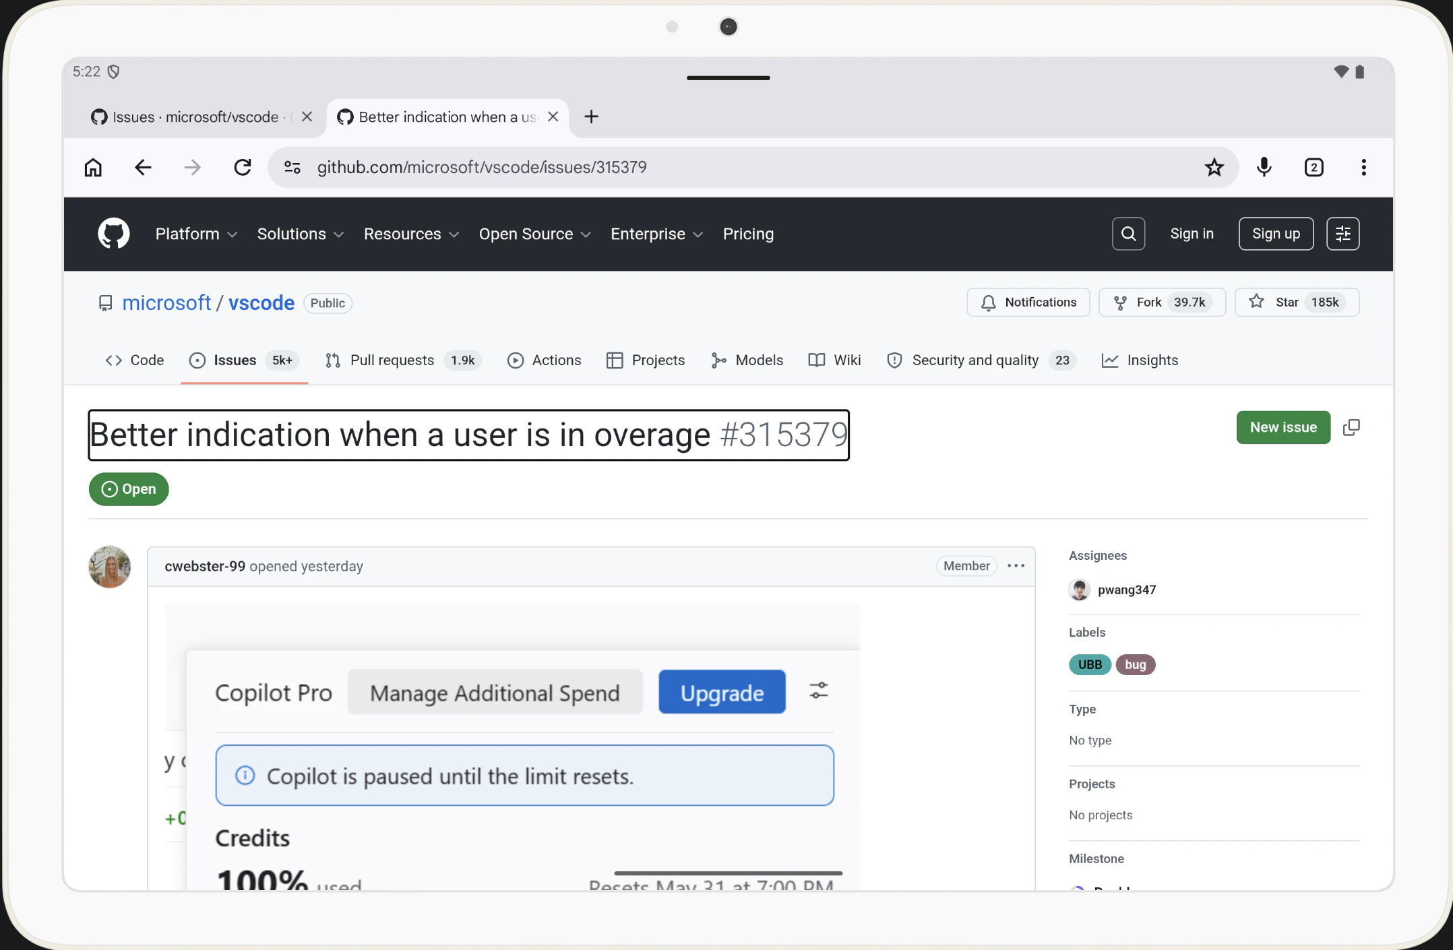Click the Notifications button
Image resolution: width=1453 pixels, height=950 pixels.
pyautogui.click(x=1028, y=303)
